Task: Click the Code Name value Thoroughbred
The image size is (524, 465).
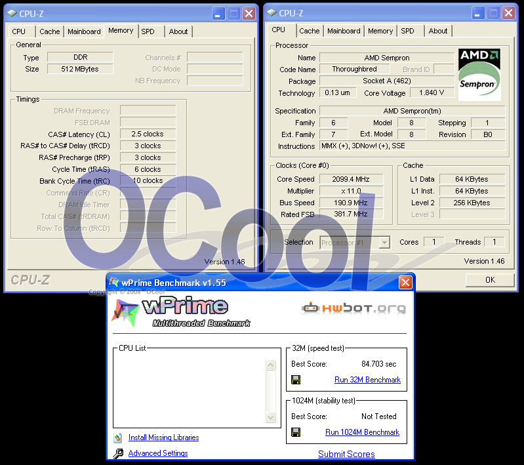Action: click(354, 70)
